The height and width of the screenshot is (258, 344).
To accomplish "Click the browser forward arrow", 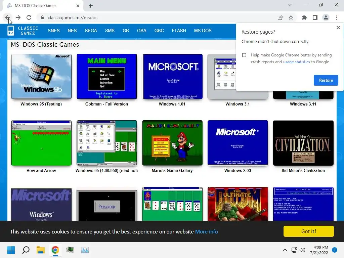I will click(x=18, y=17).
